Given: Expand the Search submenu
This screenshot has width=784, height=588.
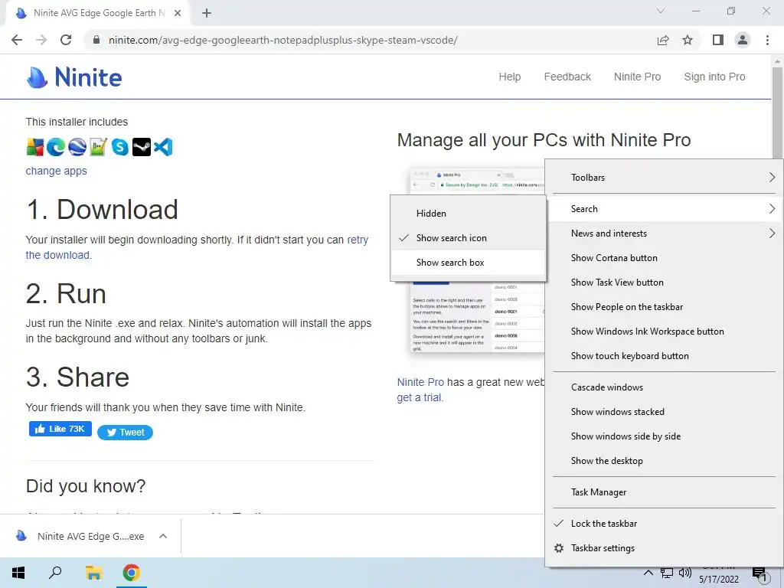Looking at the screenshot, I should tap(664, 209).
